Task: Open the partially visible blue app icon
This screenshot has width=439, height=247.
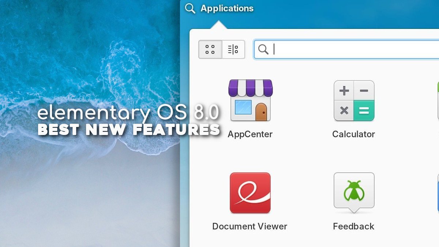Action: click(x=438, y=193)
